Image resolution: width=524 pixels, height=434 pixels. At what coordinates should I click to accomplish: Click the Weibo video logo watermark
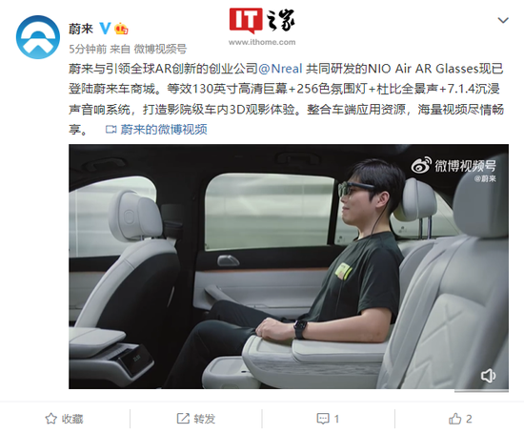coord(453,166)
